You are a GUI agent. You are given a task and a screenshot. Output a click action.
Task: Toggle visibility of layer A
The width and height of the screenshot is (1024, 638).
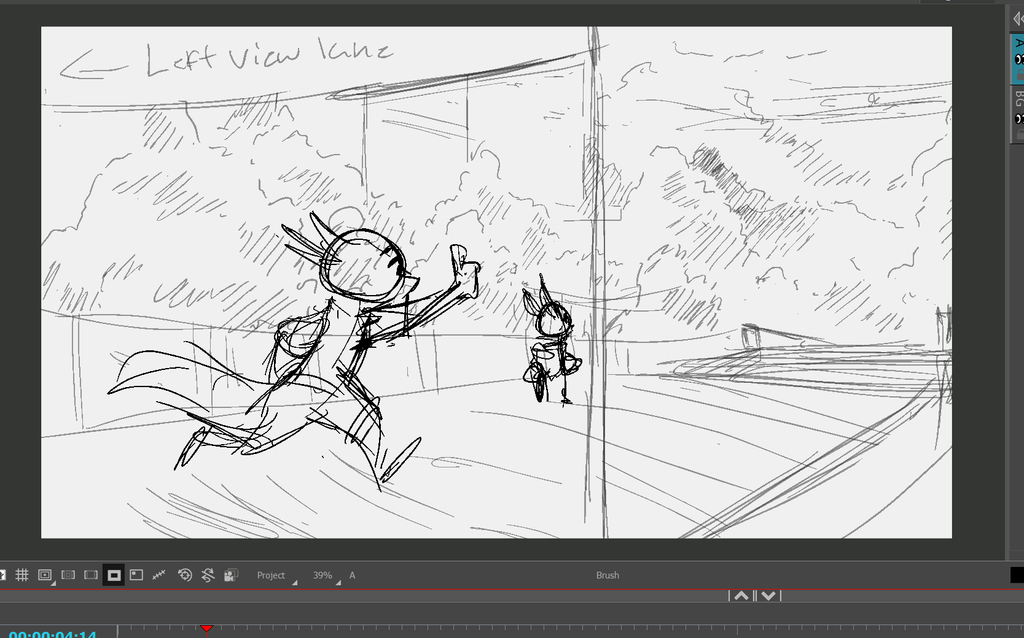(x=1019, y=60)
